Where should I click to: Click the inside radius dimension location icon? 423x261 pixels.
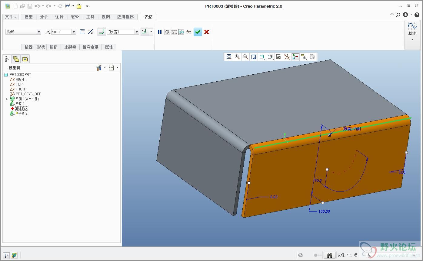145,32
